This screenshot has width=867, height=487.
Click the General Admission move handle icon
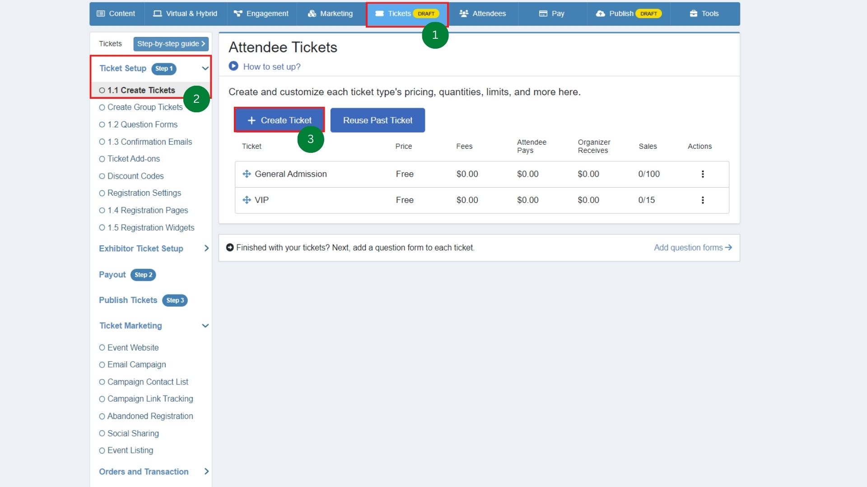(247, 174)
